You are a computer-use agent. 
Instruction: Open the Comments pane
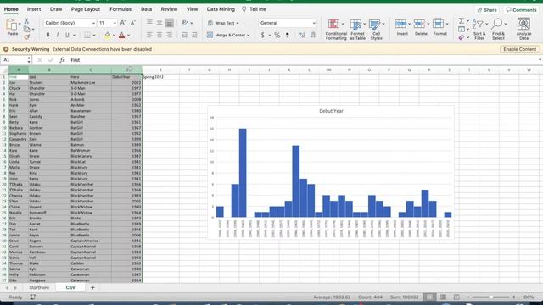tap(521, 10)
